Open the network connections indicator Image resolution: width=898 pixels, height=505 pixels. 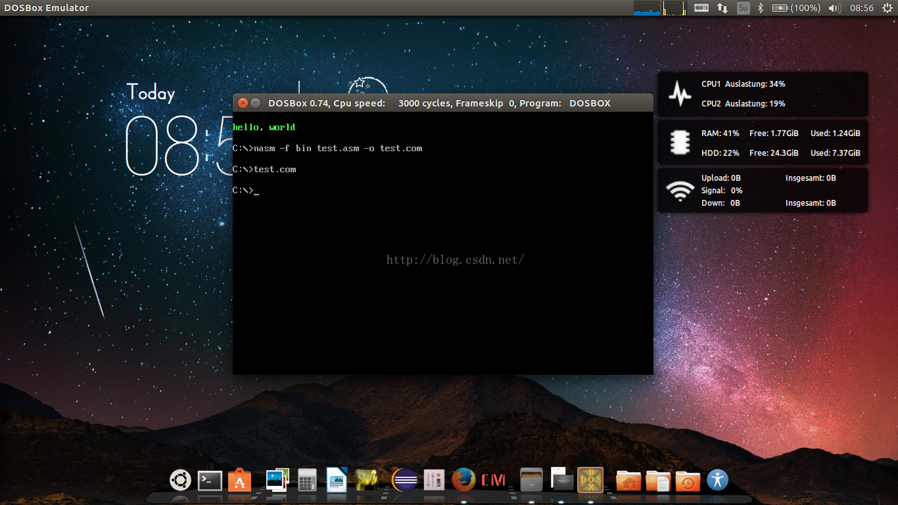[x=722, y=8]
